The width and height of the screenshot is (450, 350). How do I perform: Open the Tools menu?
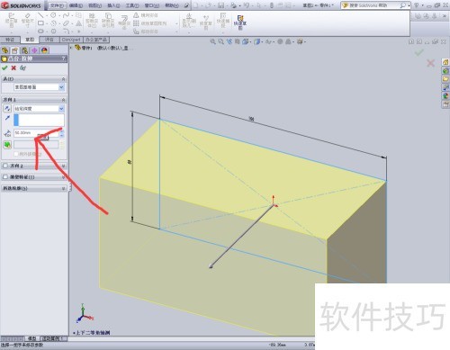[x=132, y=5]
